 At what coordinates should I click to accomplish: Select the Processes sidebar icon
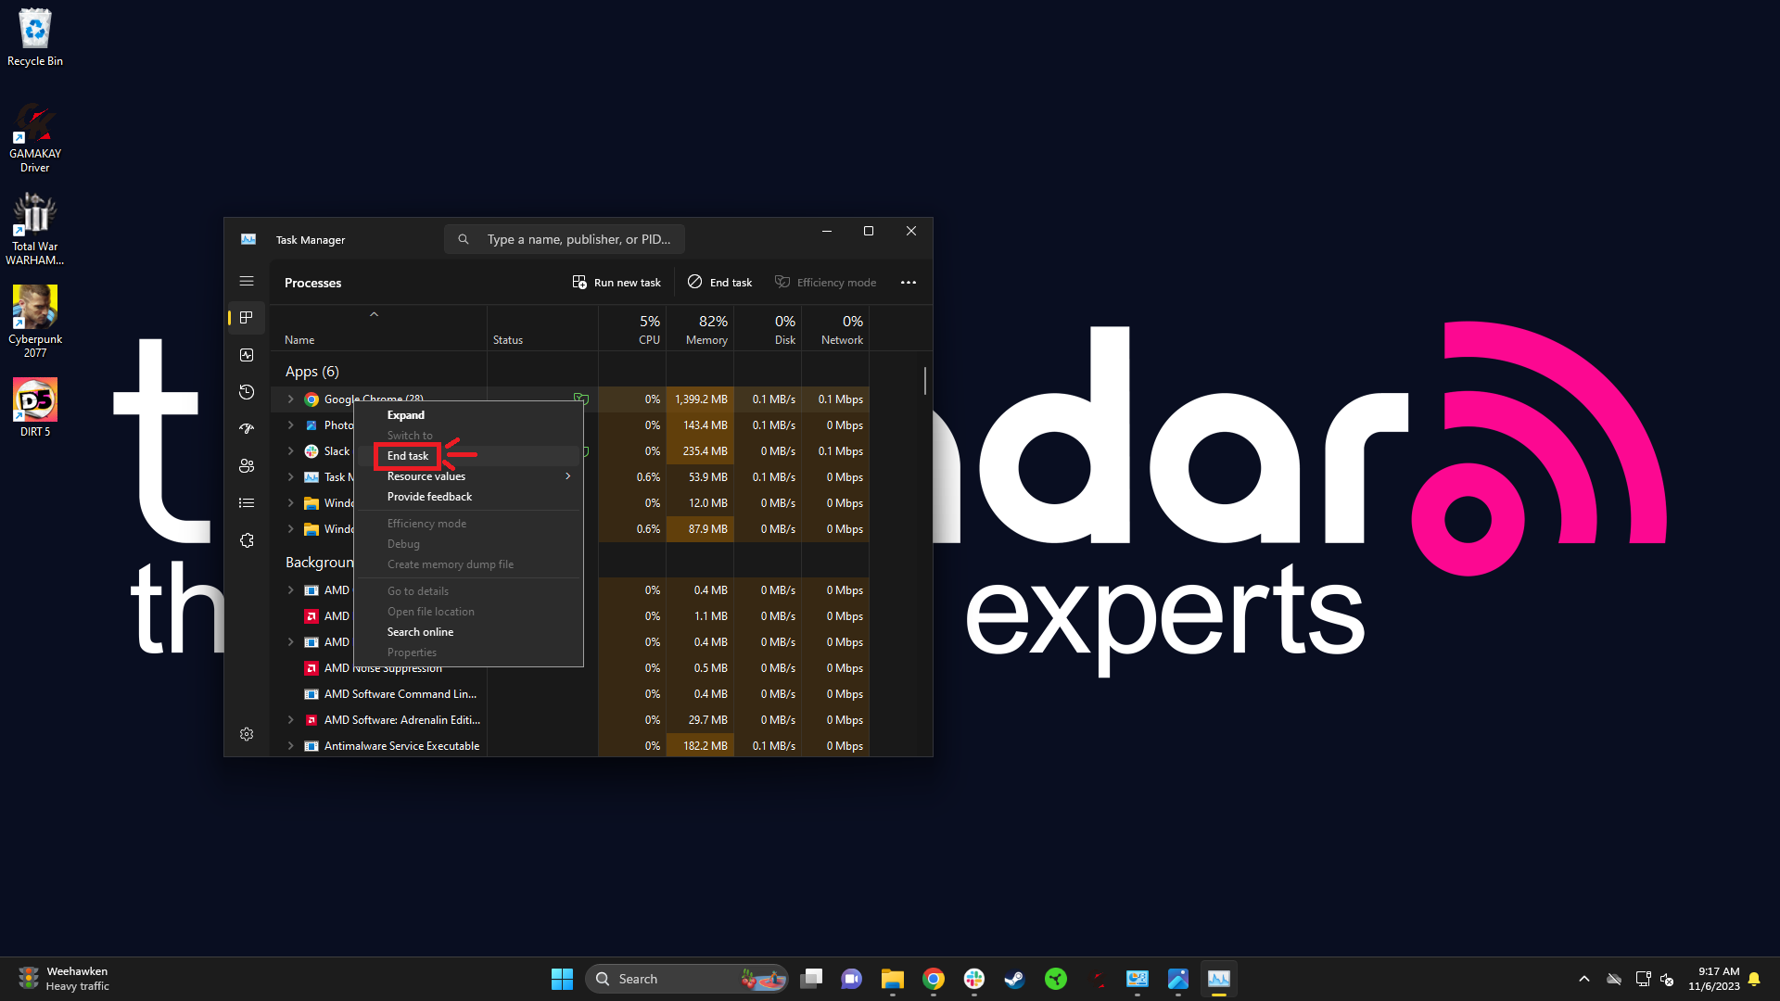coord(247,318)
